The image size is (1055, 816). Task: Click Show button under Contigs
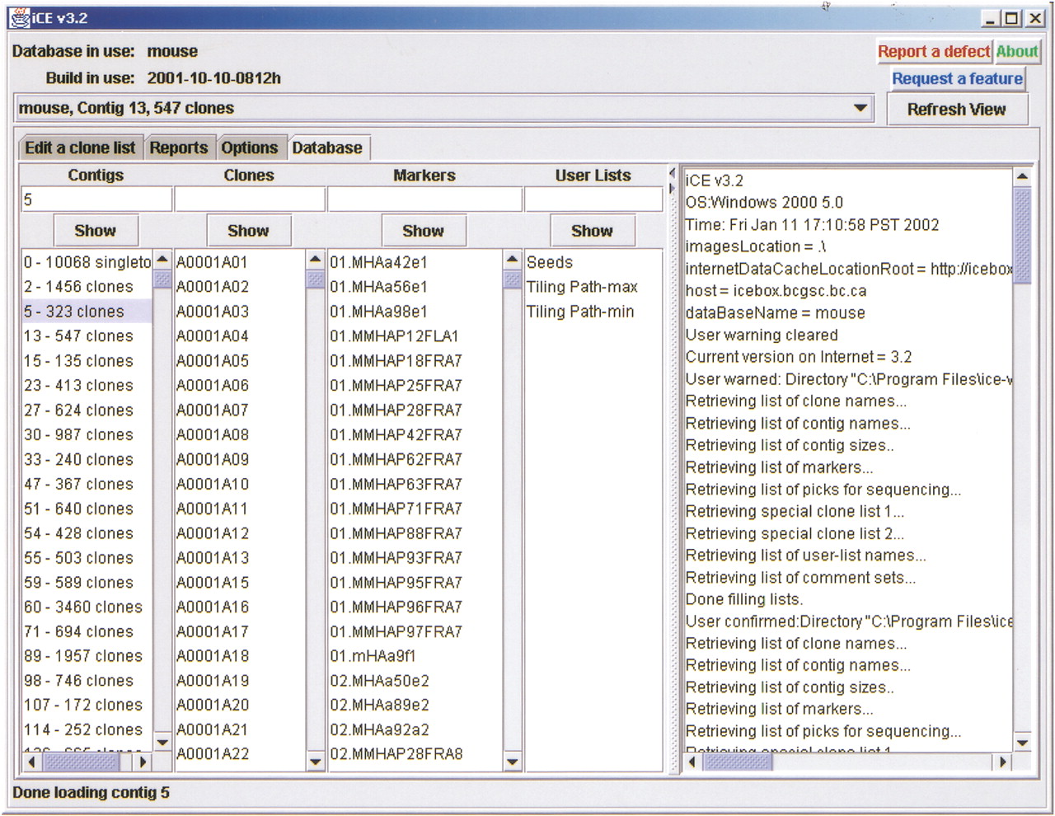(96, 231)
